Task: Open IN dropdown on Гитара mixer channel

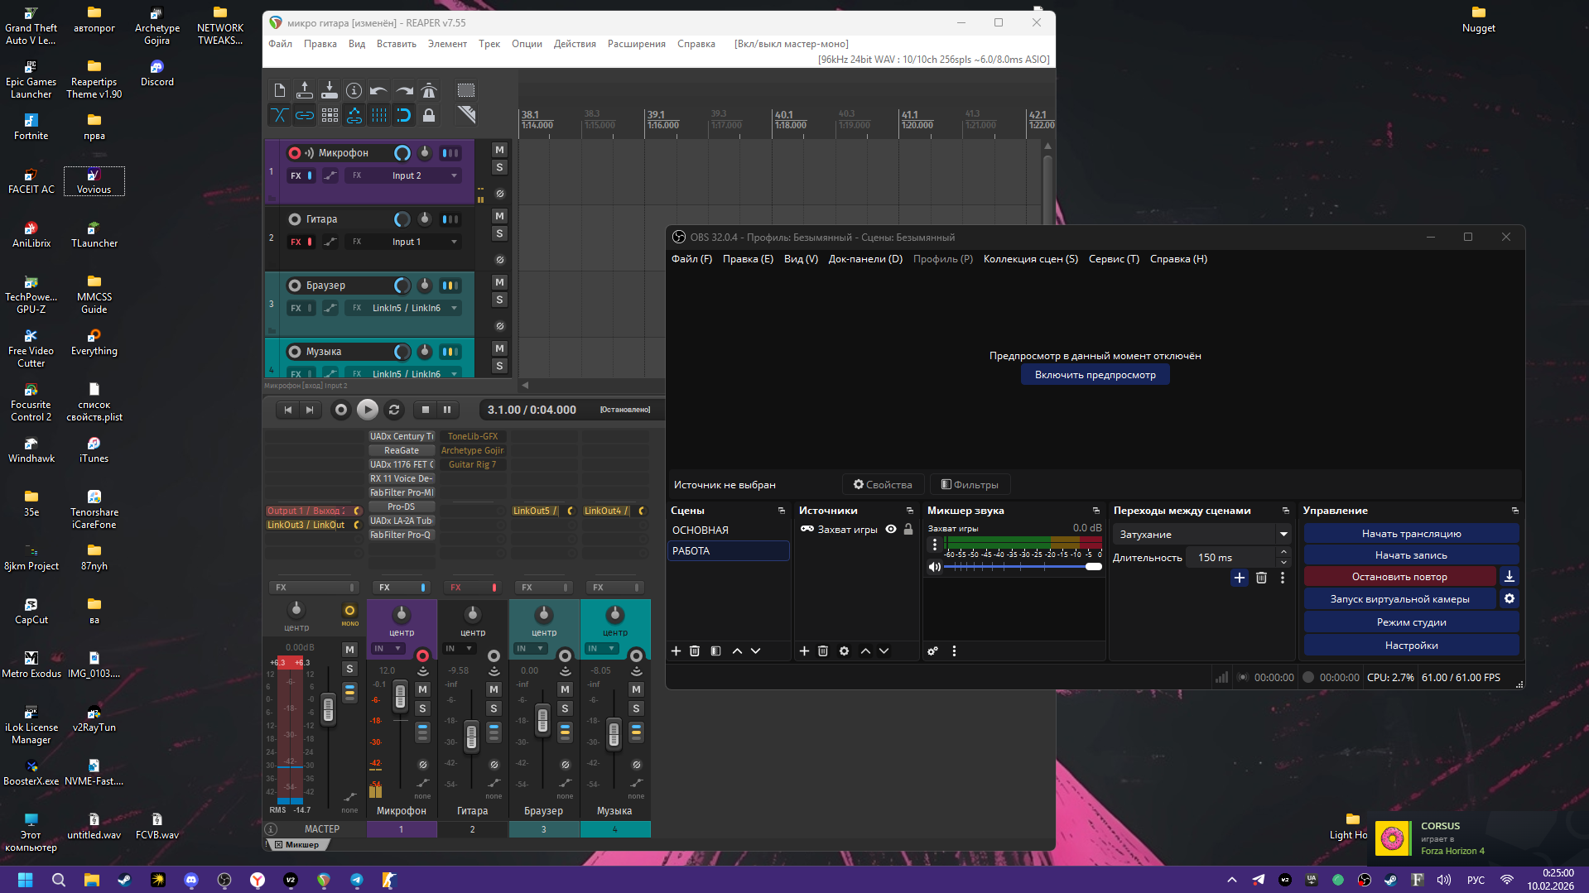Action: click(458, 649)
